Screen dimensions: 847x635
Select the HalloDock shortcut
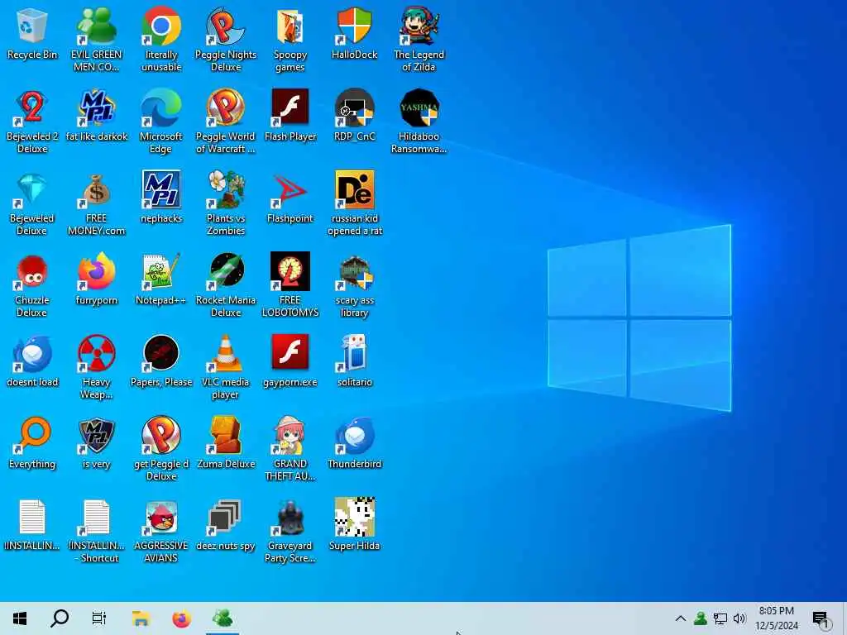click(x=354, y=34)
